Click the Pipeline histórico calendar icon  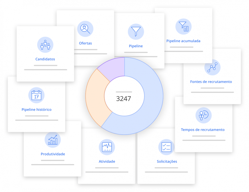coord(36,95)
